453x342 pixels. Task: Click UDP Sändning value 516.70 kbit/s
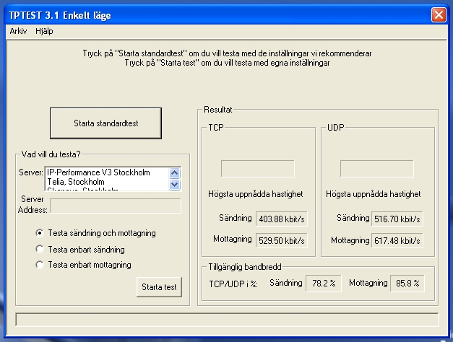397,219
